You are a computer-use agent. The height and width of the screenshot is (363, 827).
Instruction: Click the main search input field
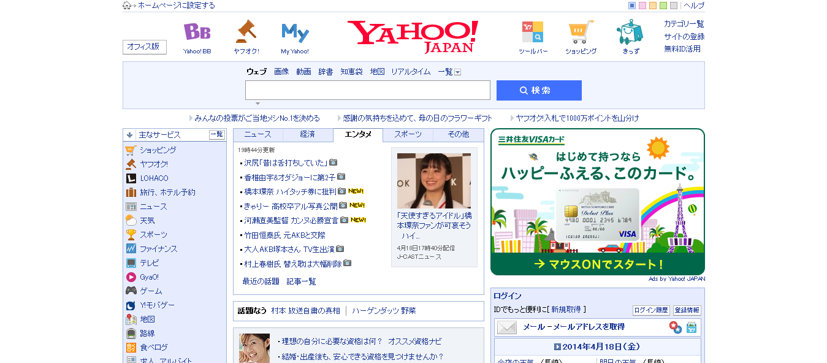[368, 90]
